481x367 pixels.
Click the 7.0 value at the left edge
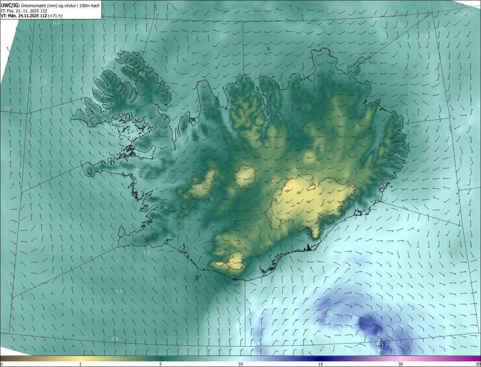(x=7, y=109)
